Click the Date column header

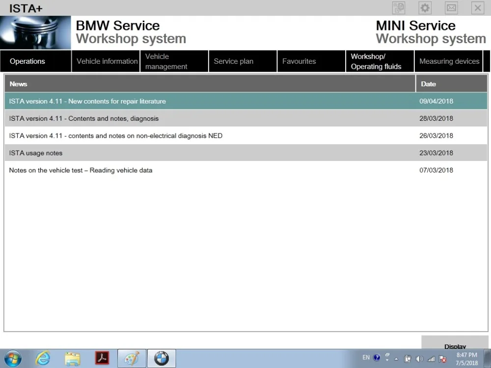(452, 83)
